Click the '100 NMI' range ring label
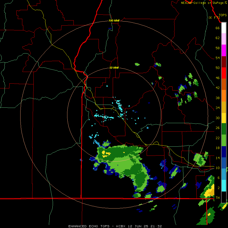The width and height of the screenshot is (228, 228). [x=114, y=21]
